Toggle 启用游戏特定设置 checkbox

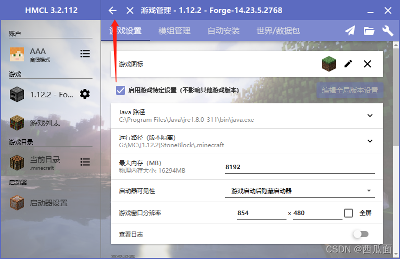point(120,90)
